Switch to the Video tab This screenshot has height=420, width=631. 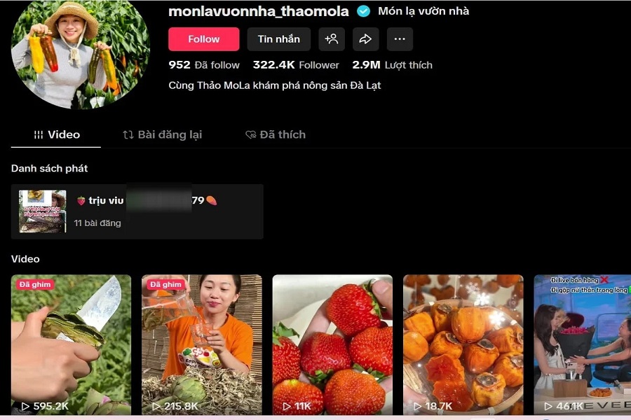(x=56, y=134)
